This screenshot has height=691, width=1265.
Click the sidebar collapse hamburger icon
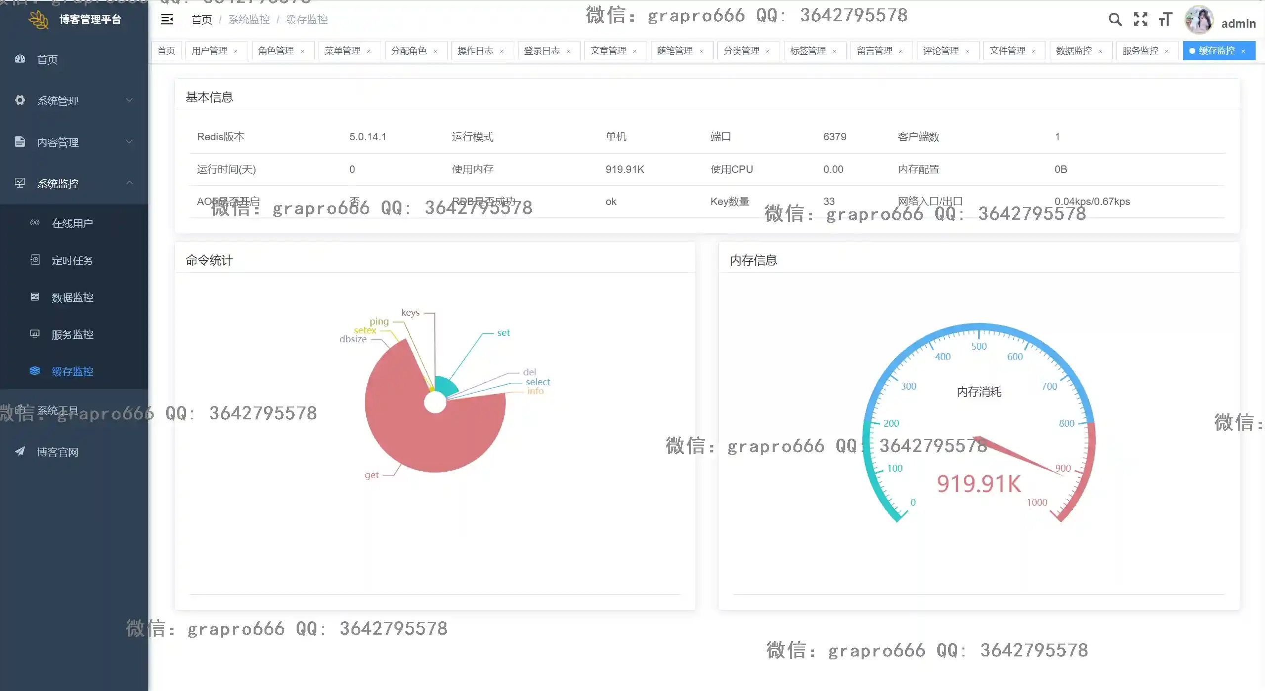tap(167, 19)
